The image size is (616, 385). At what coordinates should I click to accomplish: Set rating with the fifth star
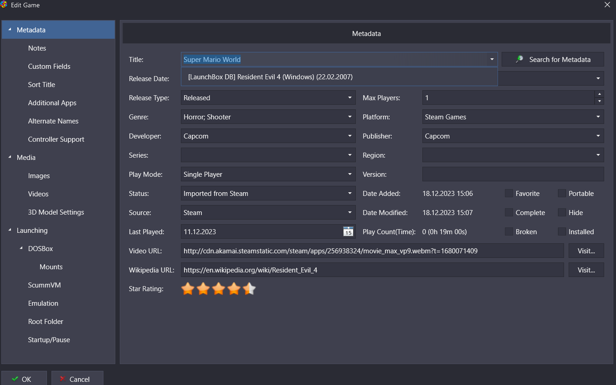pyautogui.click(x=250, y=288)
